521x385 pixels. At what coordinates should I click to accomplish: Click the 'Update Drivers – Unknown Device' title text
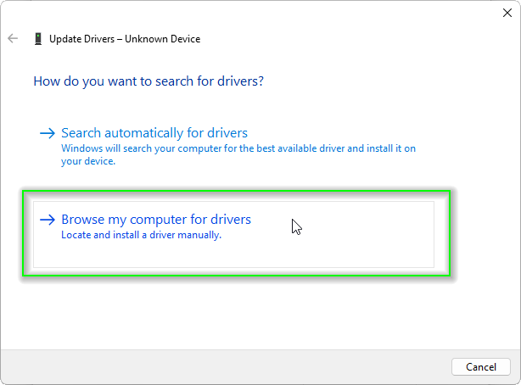pyautogui.click(x=125, y=39)
